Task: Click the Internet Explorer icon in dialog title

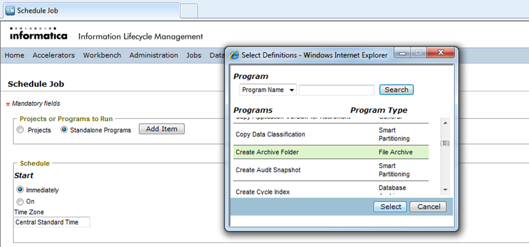Action: (x=234, y=55)
